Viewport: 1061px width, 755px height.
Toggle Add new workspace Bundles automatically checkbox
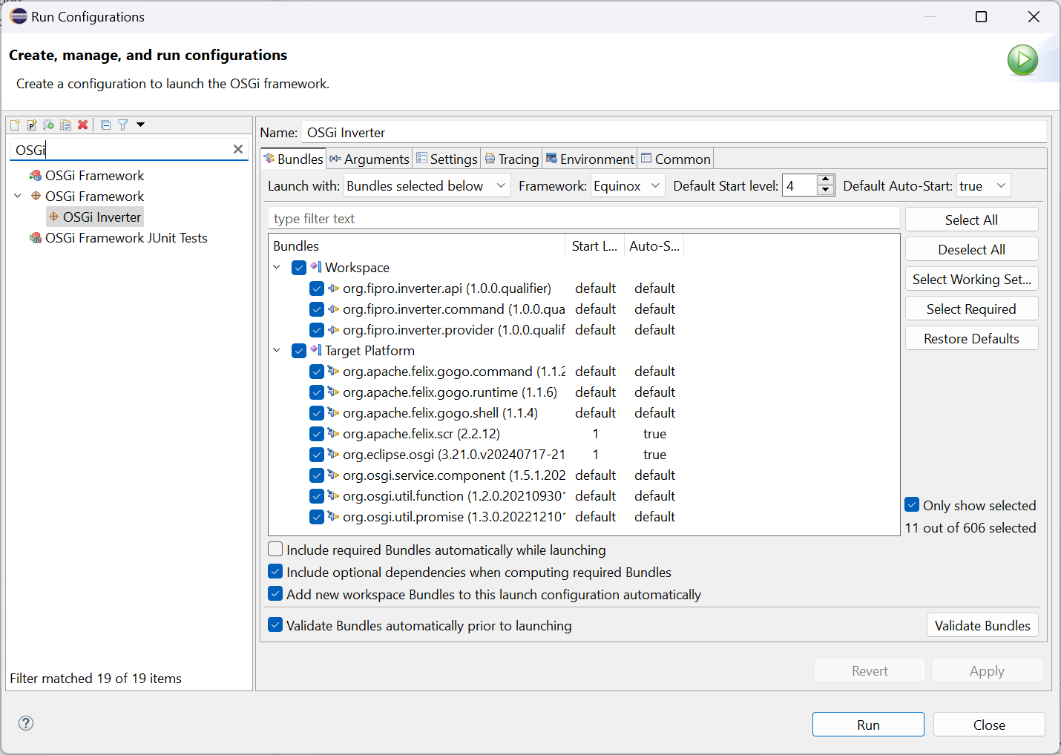click(275, 593)
